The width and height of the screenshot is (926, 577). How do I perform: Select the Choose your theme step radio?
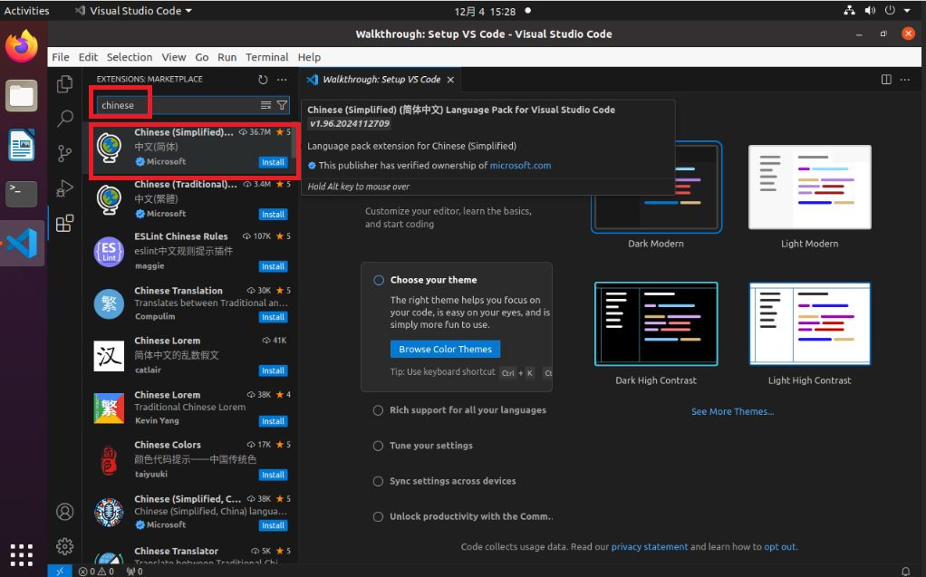pos(379,280)
